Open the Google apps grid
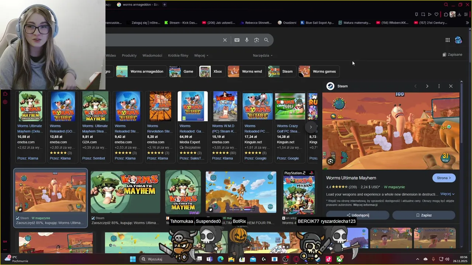 pyautogui.click(x=447, y=40)
